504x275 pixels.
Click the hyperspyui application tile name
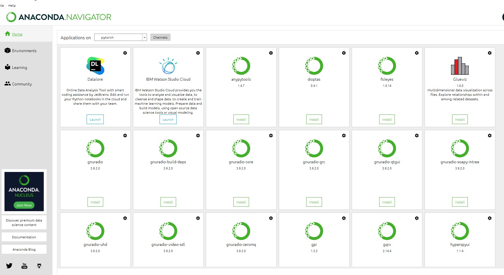[x=460, y=244]
